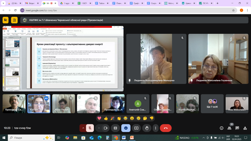The image size is (251, 141).
Task: Toggle the camera on or off
Action: pyautogui.click(x=106, y=128)
